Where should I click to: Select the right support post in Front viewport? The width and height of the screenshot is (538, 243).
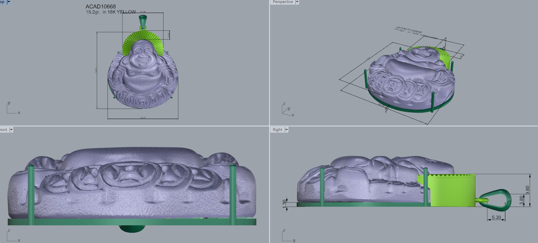(233, 194)
